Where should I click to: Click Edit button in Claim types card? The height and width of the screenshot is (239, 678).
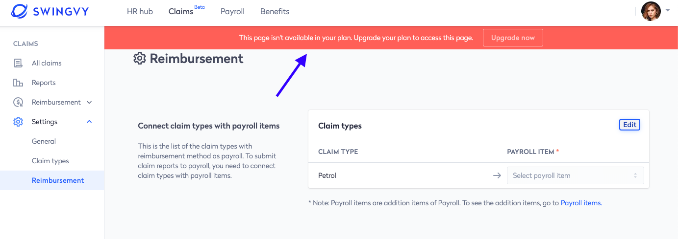(x=629, y=125)
